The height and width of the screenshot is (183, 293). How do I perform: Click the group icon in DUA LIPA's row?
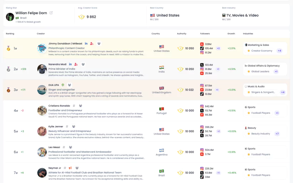[70, 85]
